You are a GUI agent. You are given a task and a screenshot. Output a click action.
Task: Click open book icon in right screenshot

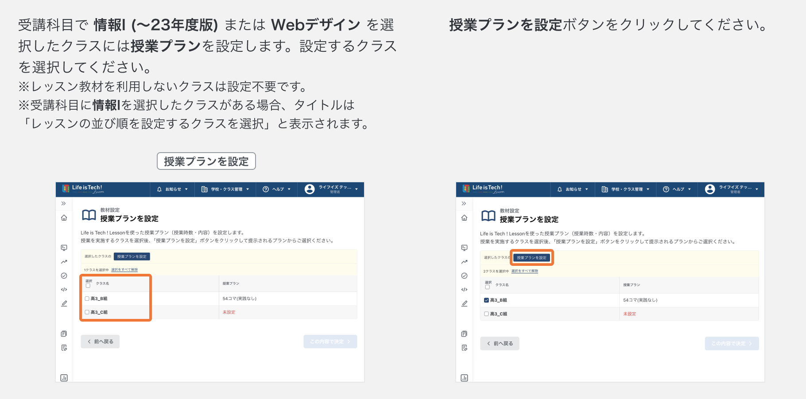[x=488, y=216]
